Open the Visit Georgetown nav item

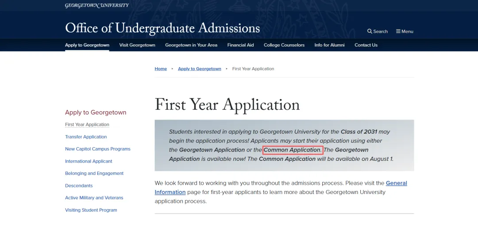click(x=137, y=45)
